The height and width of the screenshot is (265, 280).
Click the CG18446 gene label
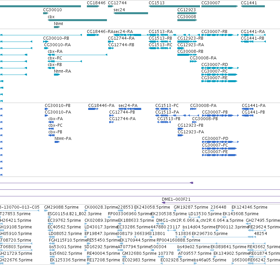pyautogui.click(x=96, y=3)
